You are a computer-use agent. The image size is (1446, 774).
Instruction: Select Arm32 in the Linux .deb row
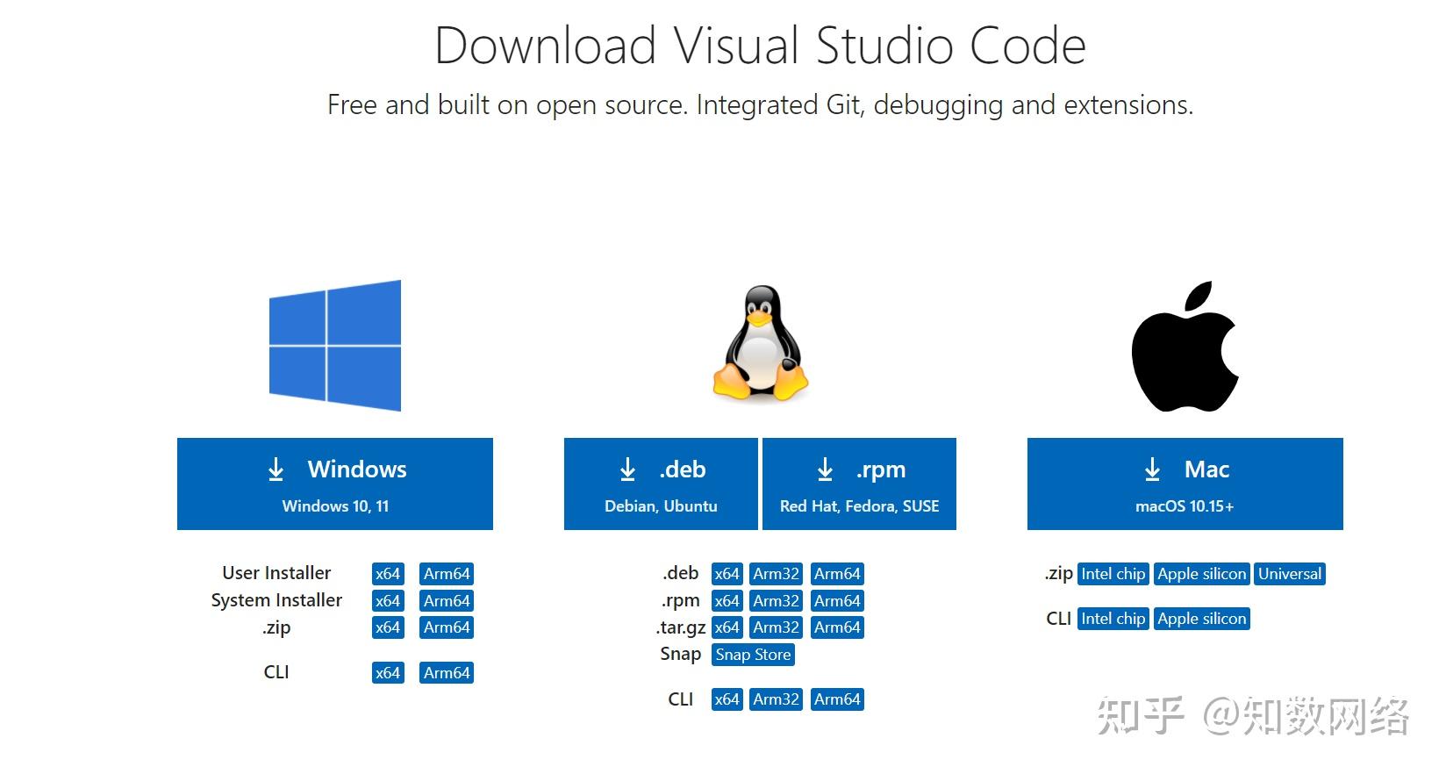coord(777,574)
